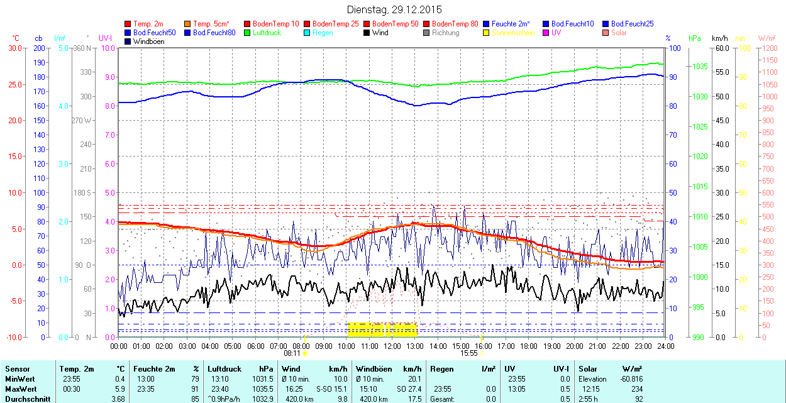The height and width of the screenshot is (403, 786).
Task: Click the 12:00 tick on the time axis
Action: tap(392, 346)
